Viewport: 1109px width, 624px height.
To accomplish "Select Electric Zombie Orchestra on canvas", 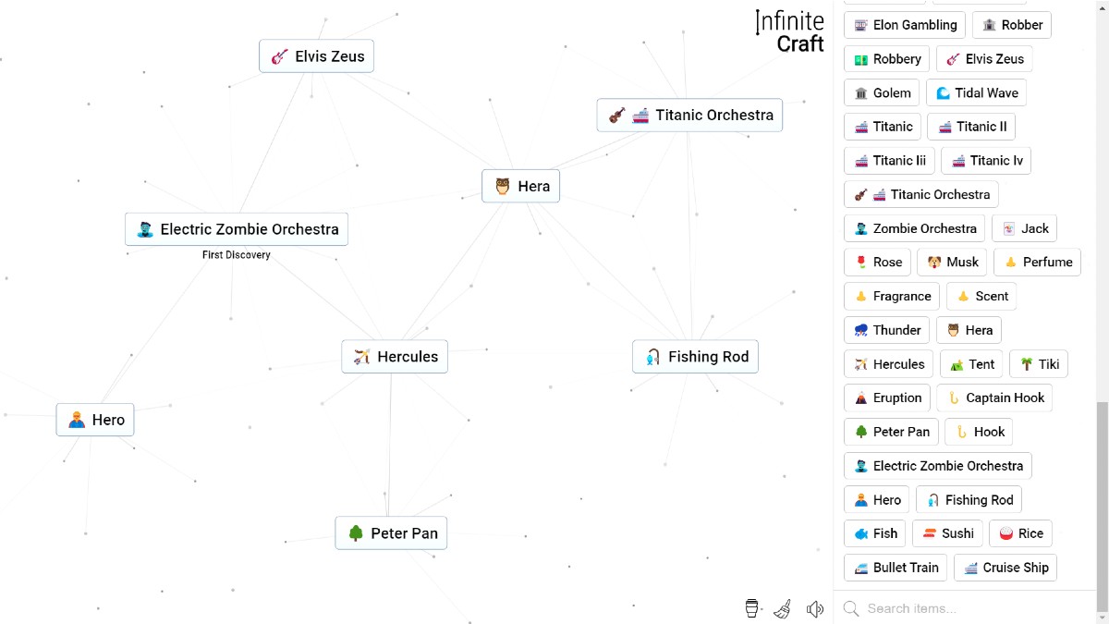I will tap(237, 229).
